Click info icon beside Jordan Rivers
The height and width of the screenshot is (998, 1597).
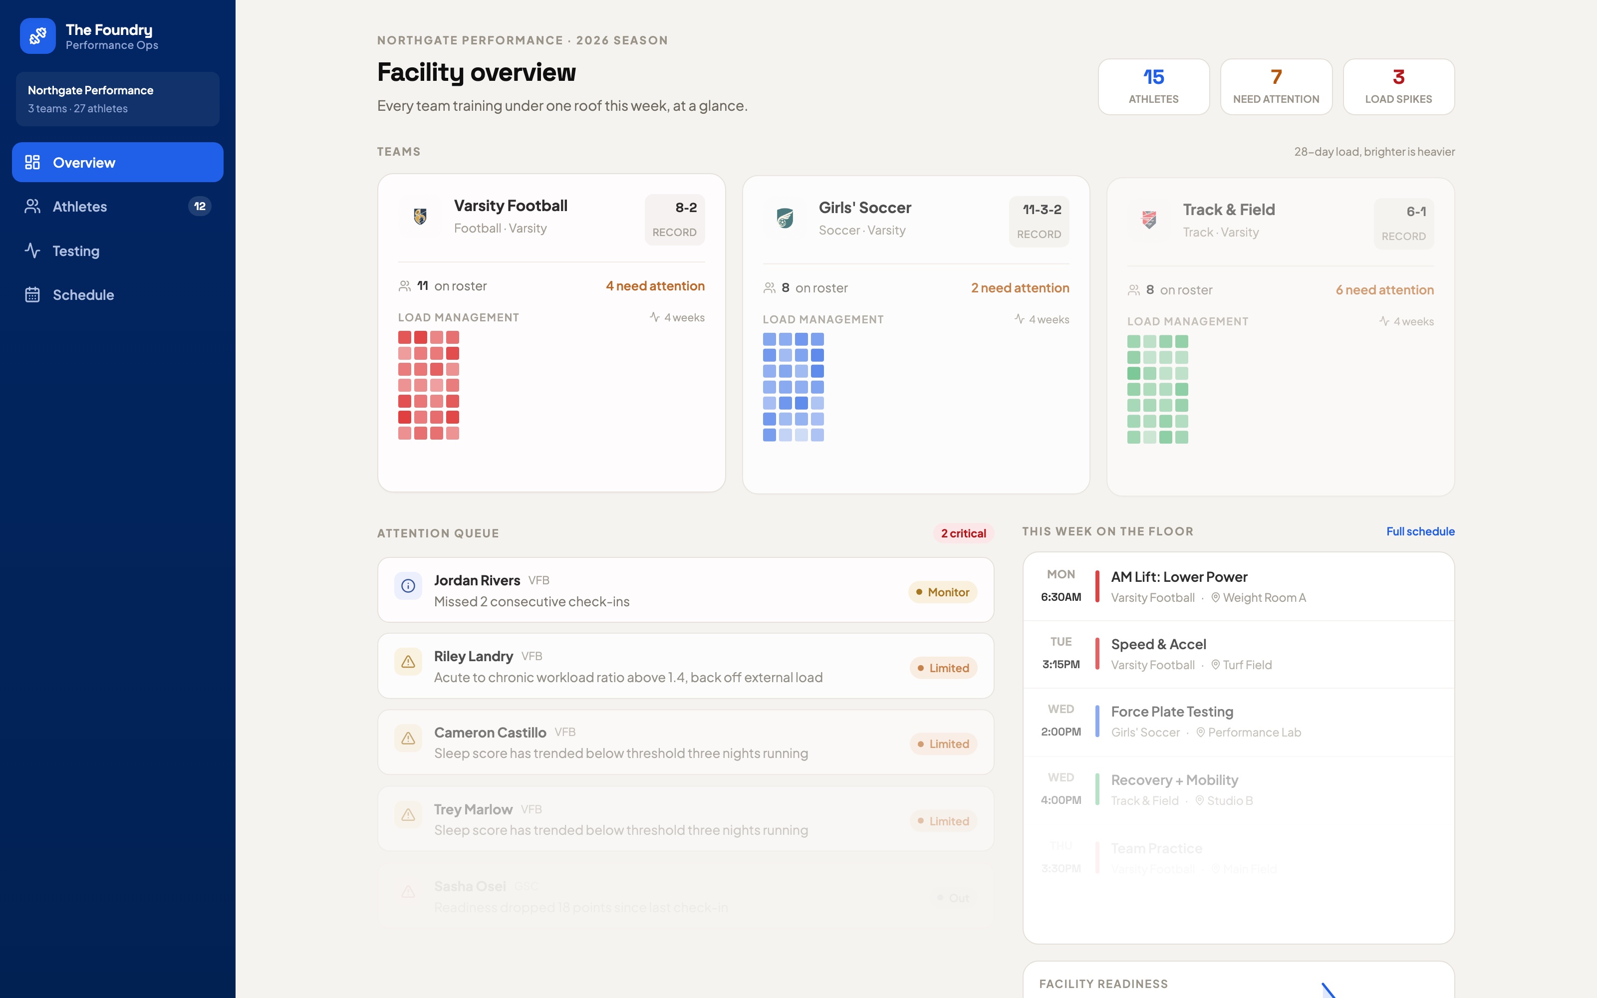pos(409,586)
